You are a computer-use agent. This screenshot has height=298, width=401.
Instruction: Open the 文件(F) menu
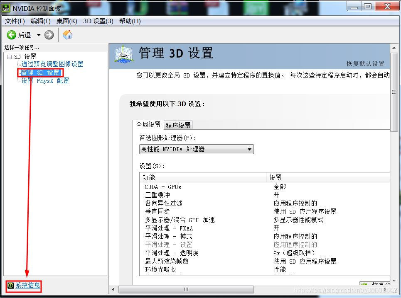15,21
